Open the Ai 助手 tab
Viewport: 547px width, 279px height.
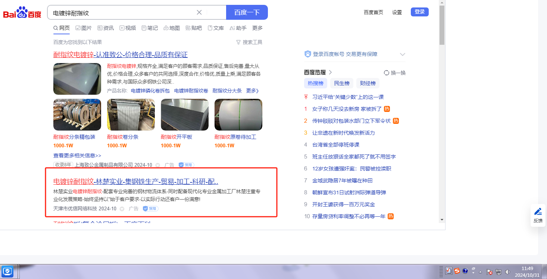click(238, 28)
